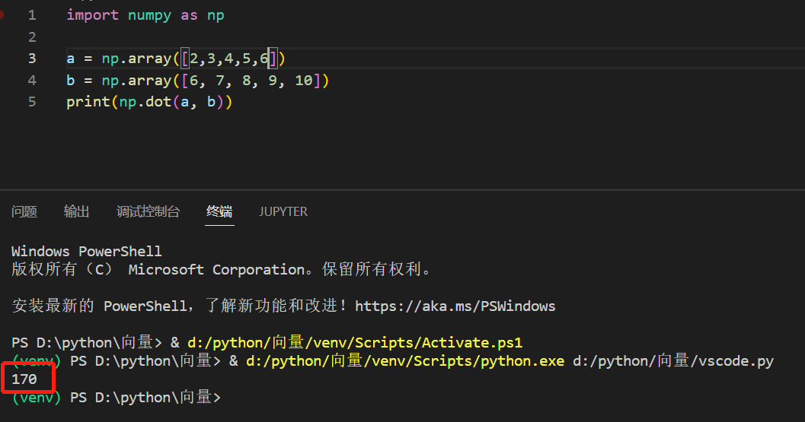Click 'numpy' in the import statement

[149, 16]
